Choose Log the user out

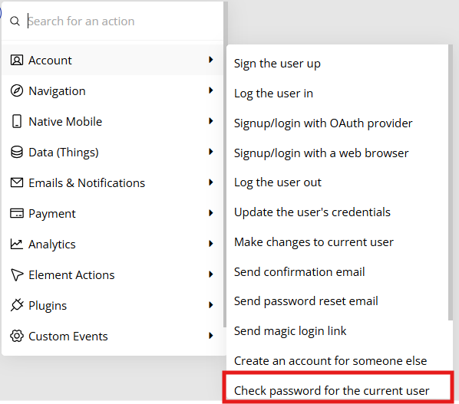(278, 182)
